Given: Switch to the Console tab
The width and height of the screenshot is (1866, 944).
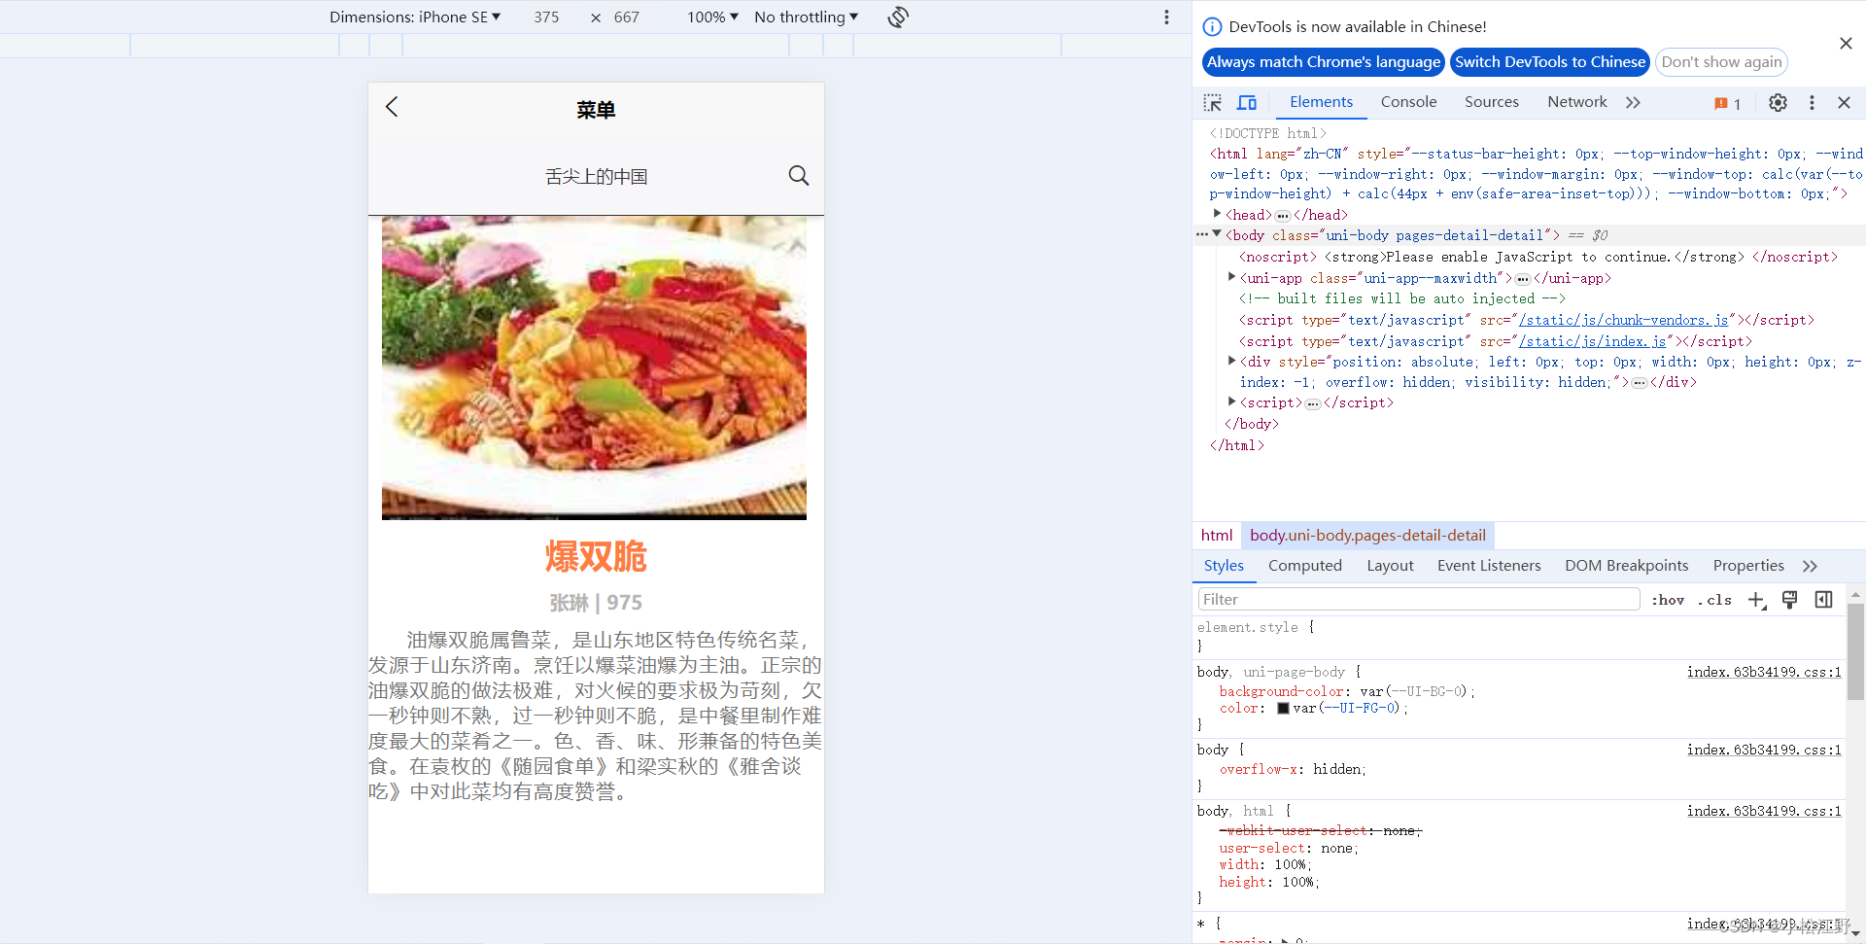Looking at the screenshot, I should pos(1408,102).
